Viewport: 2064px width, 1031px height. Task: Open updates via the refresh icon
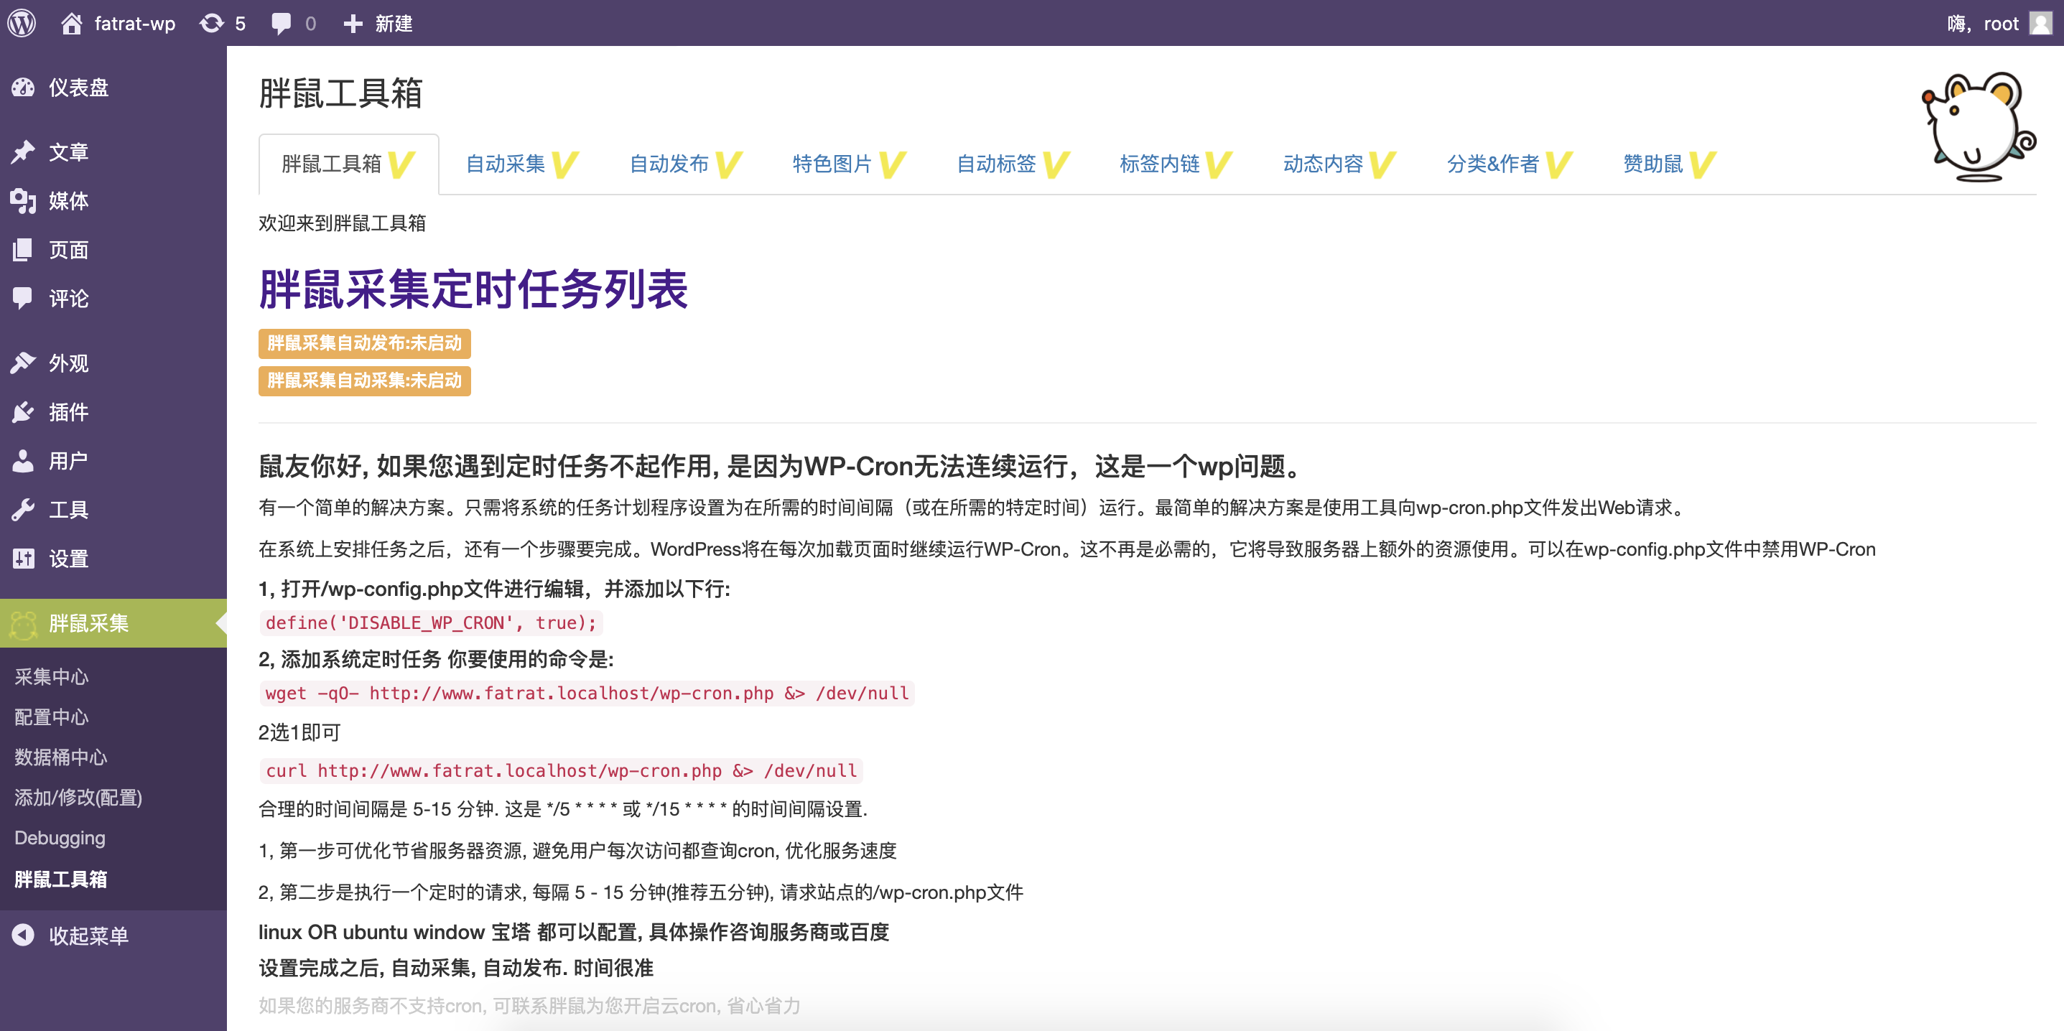coord(212,23)
